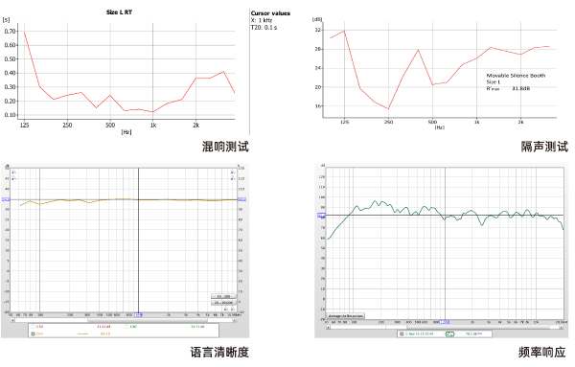Click the upper right-axis zoom icon in clarity graph
The width and height of the screenshot is (575, 367).
[233, 172]
